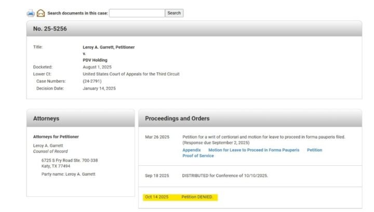The height and width of the screenshot is (212, 374).
Task: Click the Sep 18 2025 proceeding date
Action: [157, 176]
